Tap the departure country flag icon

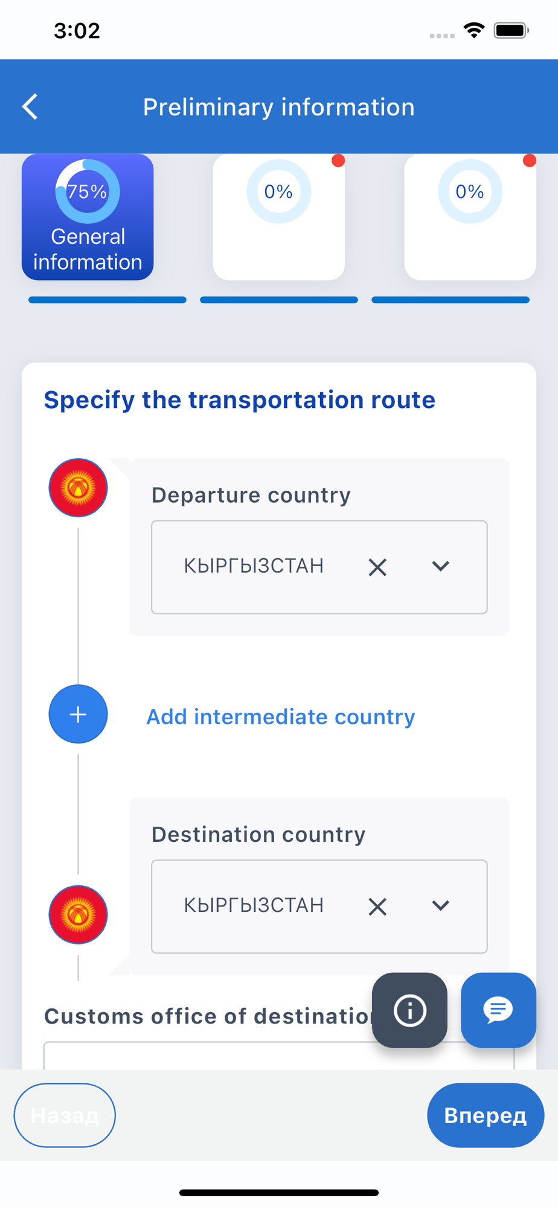click(x=78, y=488)
